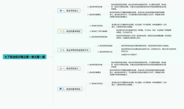Click the 生成的HTML代码如下 note text

pyautogui.click(x=129, y=54)
